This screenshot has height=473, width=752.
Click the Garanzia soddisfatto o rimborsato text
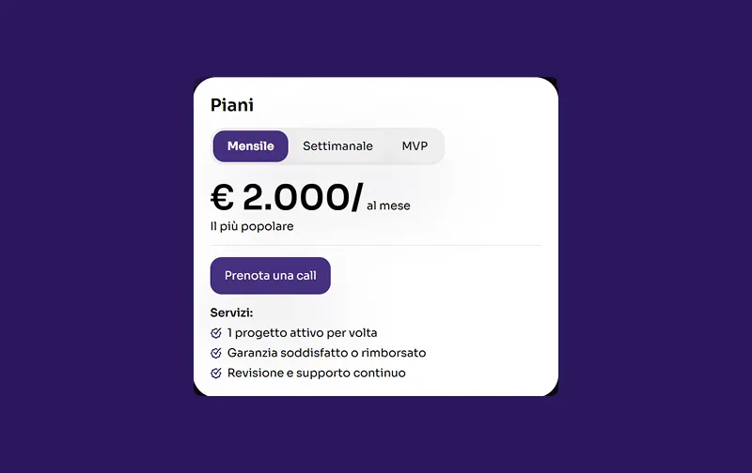[326, 353]
